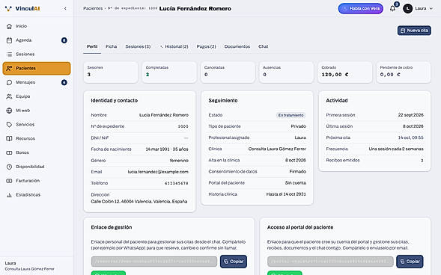Click the Disponibilidad clock icon
Viewport: 441px width, 275px height.
click(x=9, y=167)
